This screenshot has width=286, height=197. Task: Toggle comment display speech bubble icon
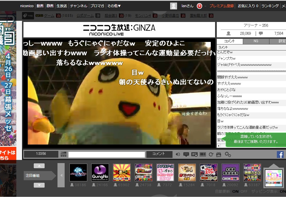click(186, 155)
